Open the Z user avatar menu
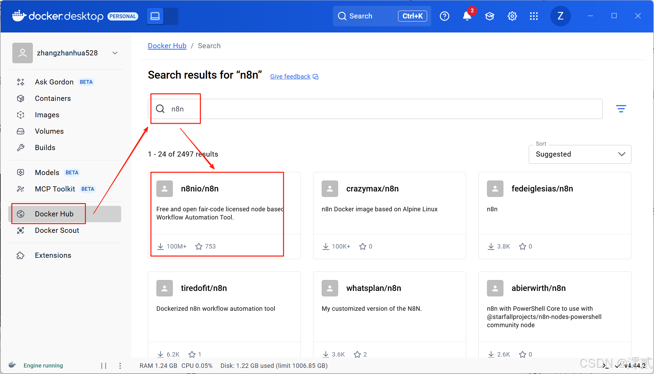This screenshot has width=654, height=374. (x=560, y=16)
